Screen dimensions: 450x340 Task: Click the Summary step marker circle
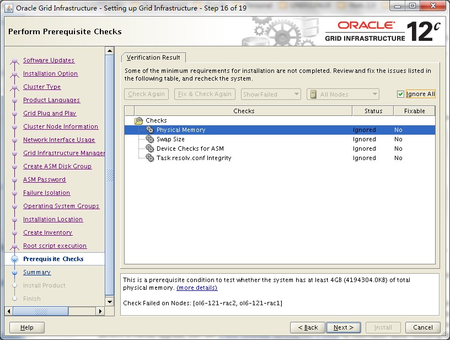[14, 272]
